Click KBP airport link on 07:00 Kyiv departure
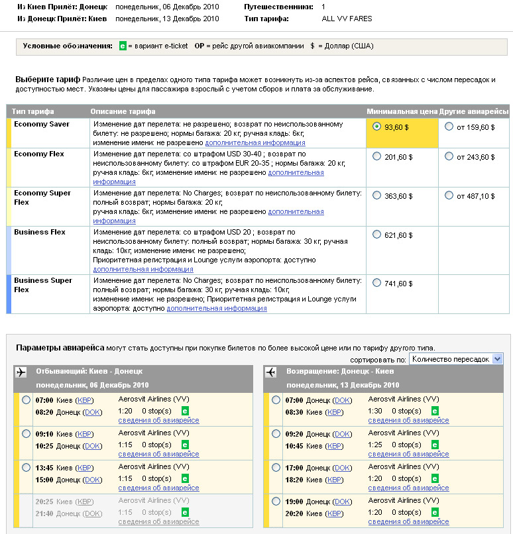513x534 pixels. [x=84, y=400]
